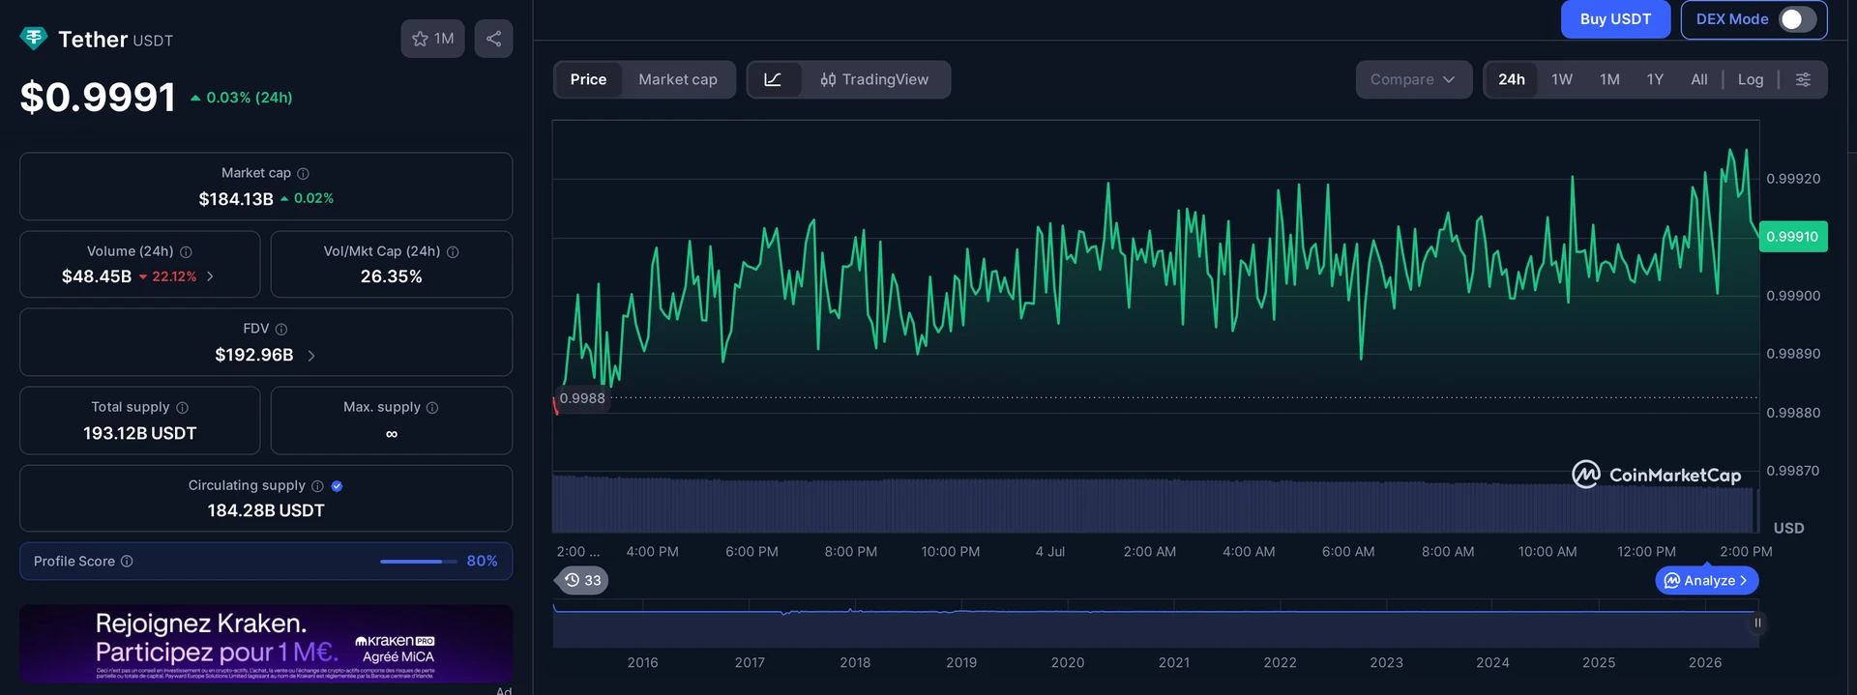Expand FDV details chevron
This screenshot has height=695, width=1857.
coord(311,356)
